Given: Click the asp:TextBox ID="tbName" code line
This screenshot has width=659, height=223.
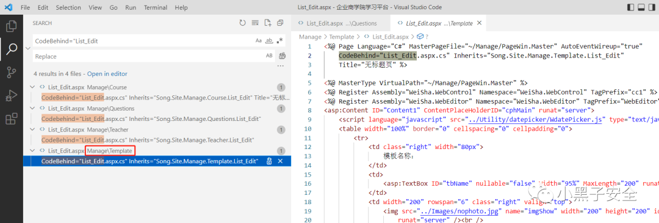Looking at the screenshot, I should click(x=520, y=183).
